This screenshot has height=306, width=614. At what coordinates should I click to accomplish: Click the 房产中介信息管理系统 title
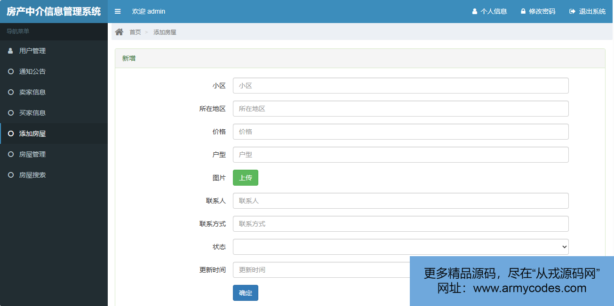pos(54,11)
